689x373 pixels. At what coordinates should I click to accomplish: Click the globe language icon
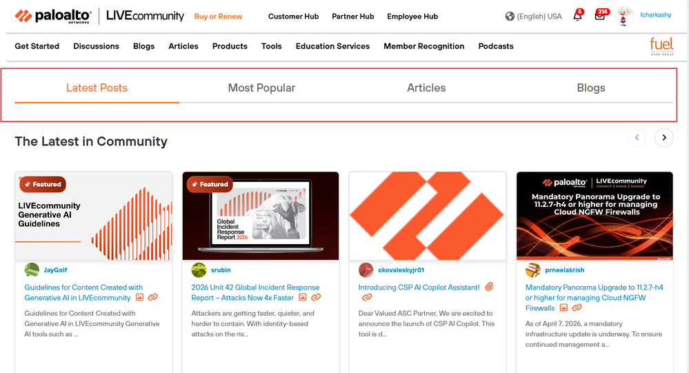[510, 17]
